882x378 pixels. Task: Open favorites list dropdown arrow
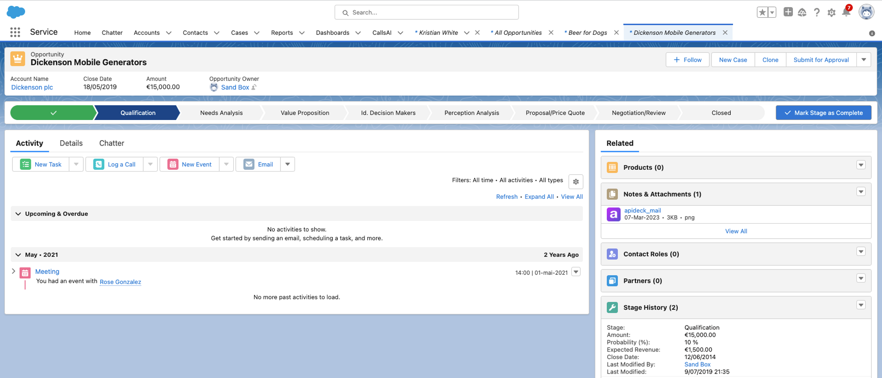pyautogui.click(x=772, y=12)
